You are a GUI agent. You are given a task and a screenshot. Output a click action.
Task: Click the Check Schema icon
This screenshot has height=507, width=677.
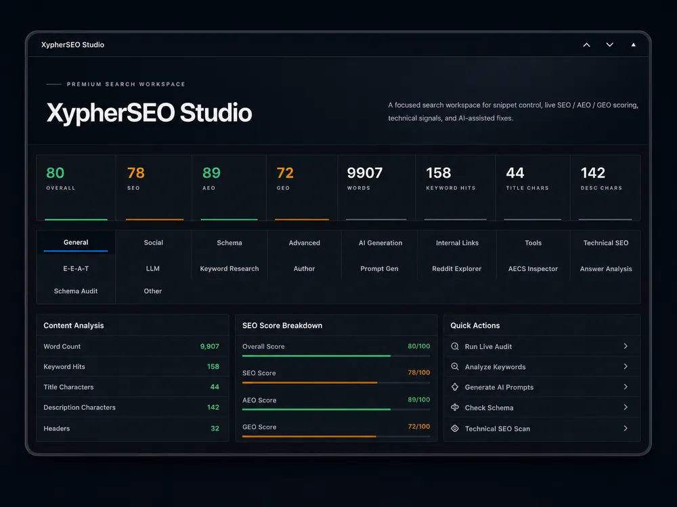(x=455, y=408)
